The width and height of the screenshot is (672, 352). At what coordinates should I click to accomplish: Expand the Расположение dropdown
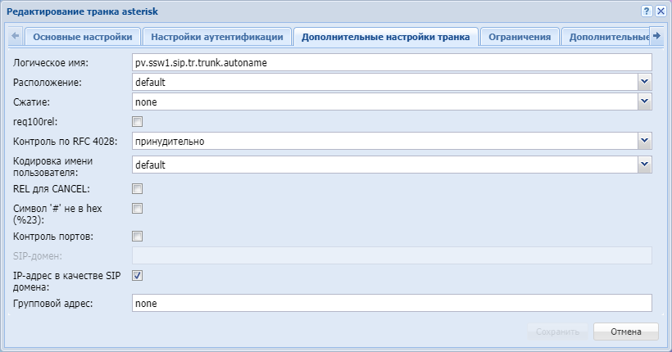(644, 82)
